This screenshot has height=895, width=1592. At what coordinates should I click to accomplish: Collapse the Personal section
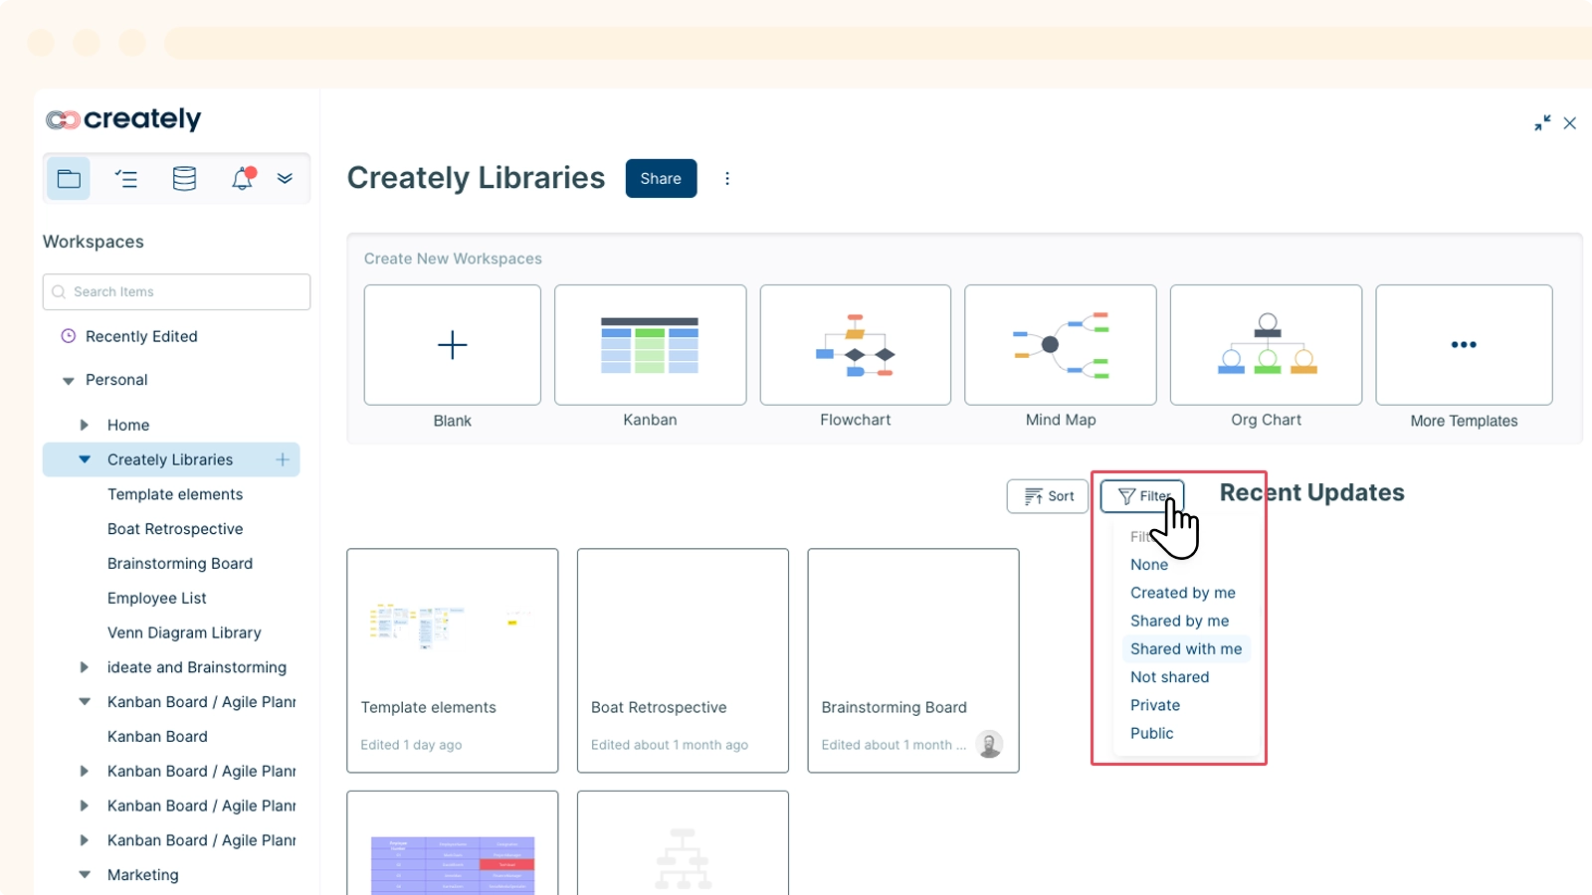[x=69, y=381]
